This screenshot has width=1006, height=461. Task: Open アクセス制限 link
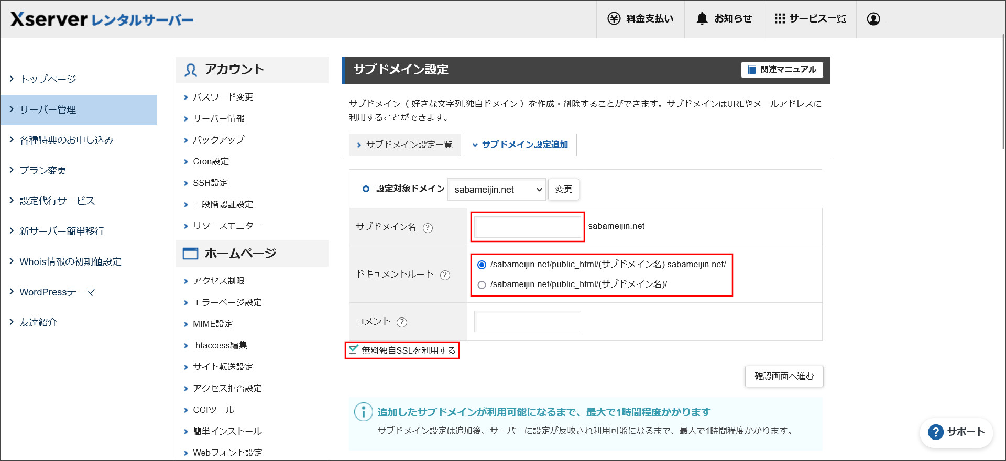click(218, 281)
